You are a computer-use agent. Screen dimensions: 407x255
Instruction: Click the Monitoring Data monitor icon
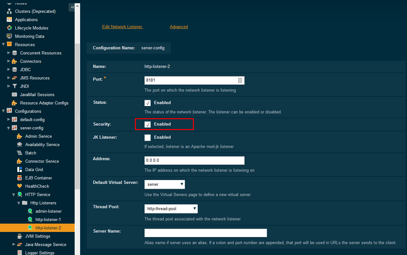(x=9, y=36)
